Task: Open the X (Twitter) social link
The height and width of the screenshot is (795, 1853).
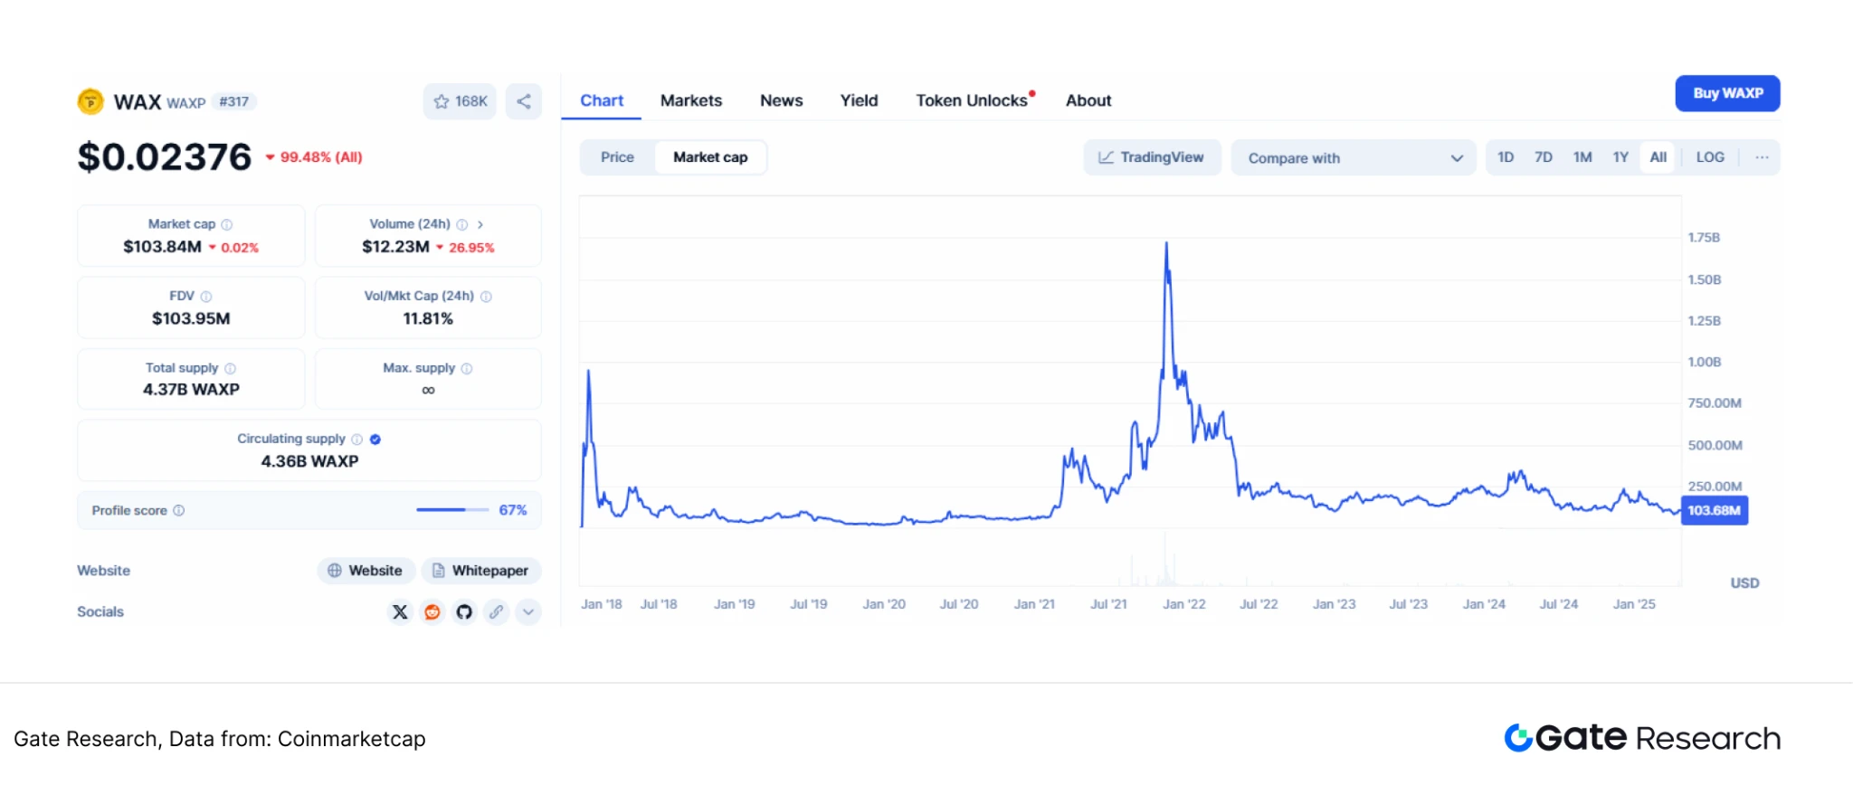Action: (400, 612)
